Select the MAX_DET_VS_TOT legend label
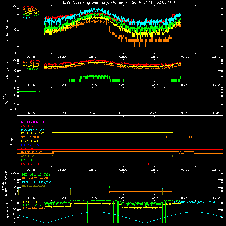Viewport: 226px width, 226px height. click(x=35, y=208)
